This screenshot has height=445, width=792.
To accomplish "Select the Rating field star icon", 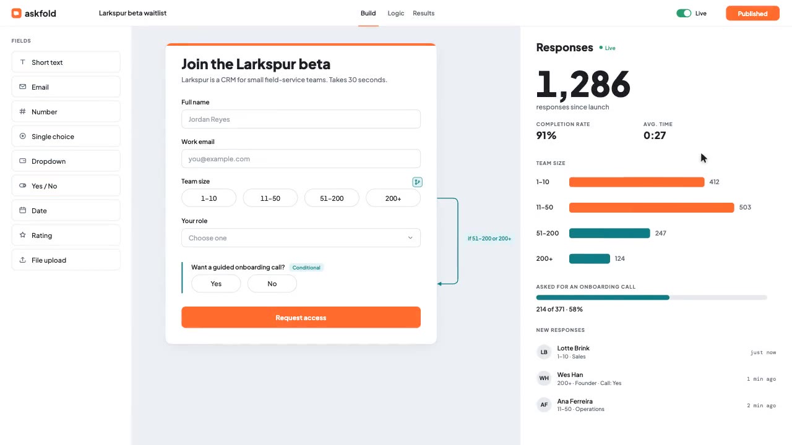I will click(x=23, y=235).
